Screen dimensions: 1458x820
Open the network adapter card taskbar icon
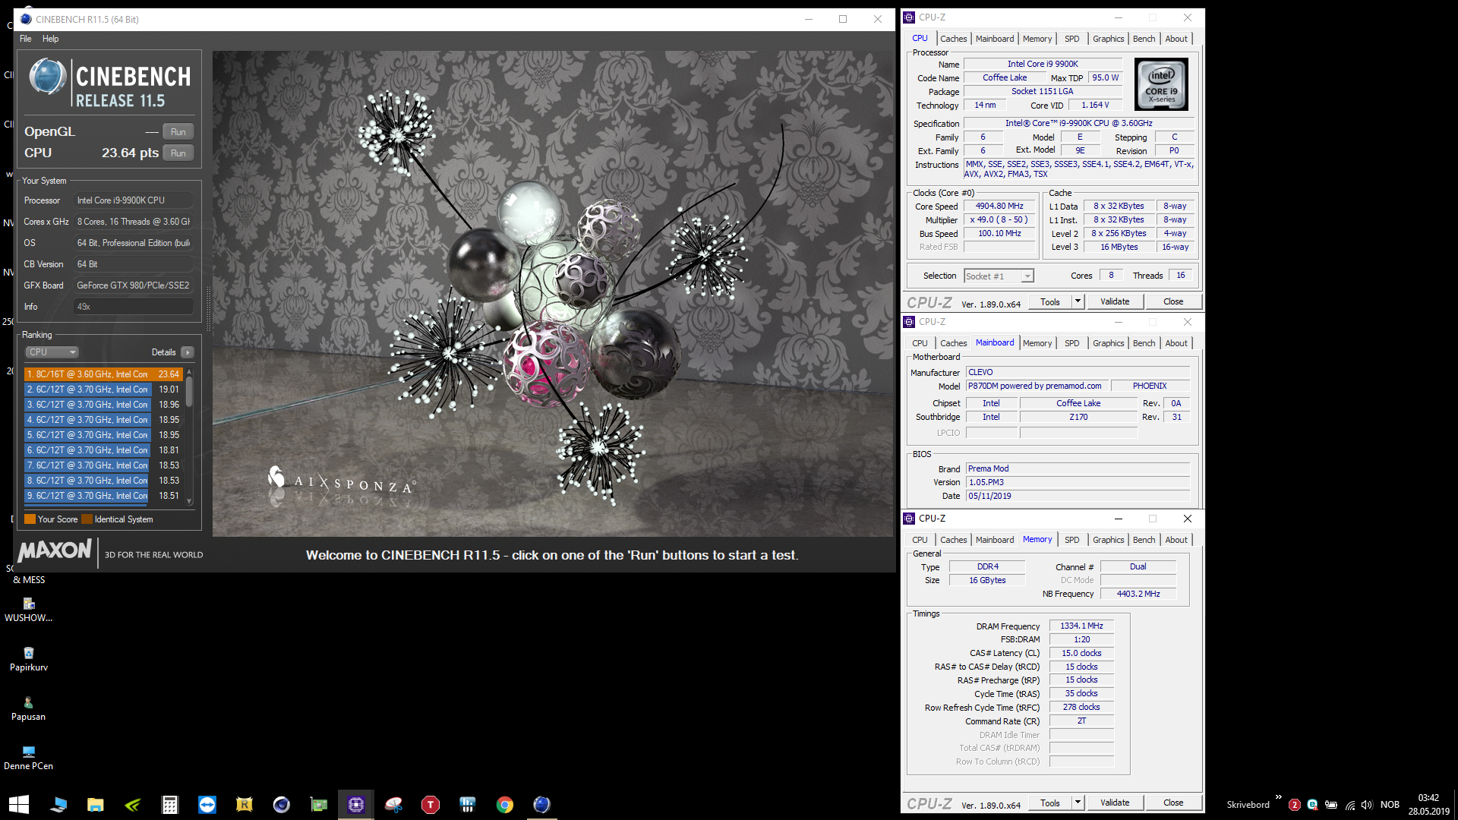pos(319,804)
